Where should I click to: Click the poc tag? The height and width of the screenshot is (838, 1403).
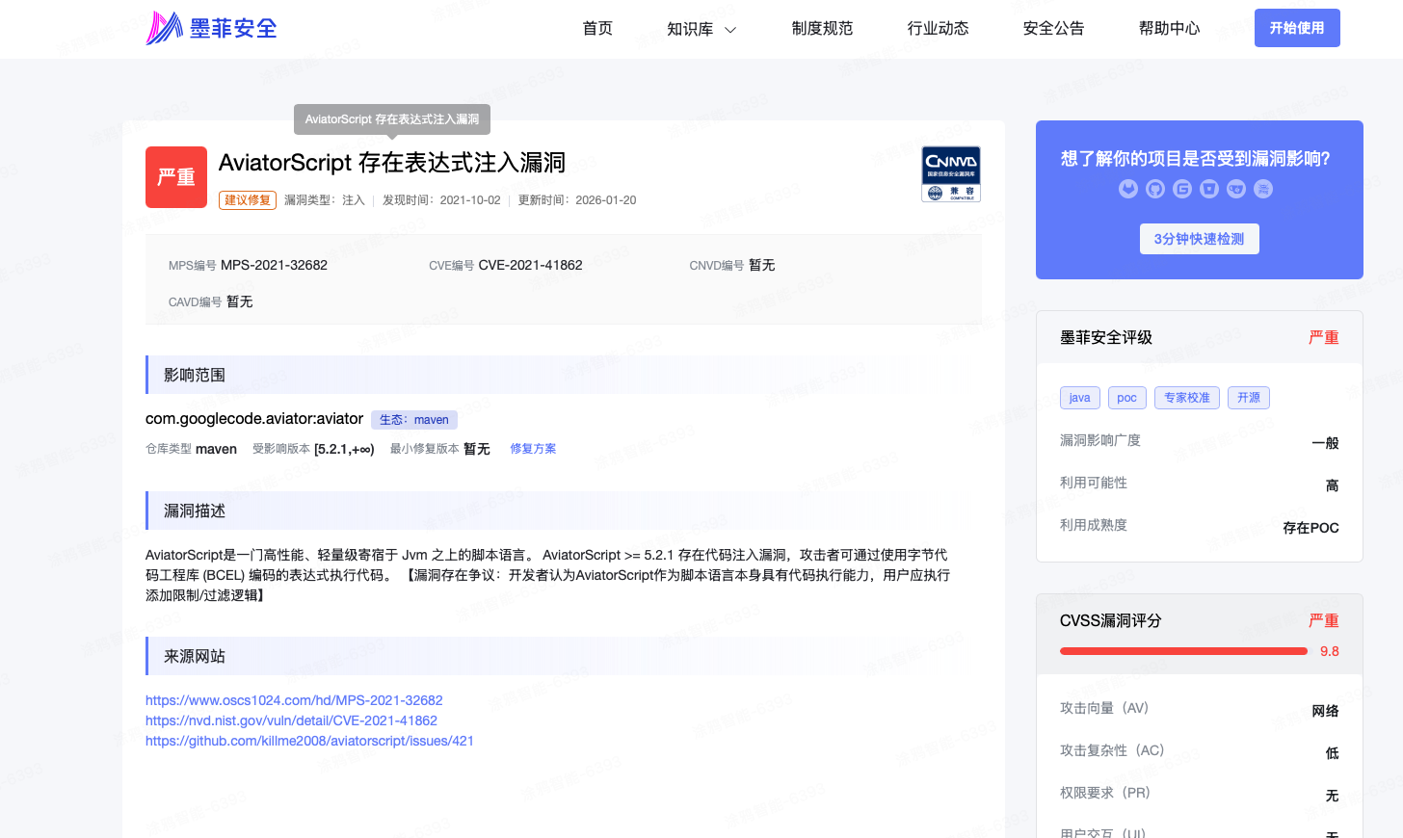click(1127, 398)
